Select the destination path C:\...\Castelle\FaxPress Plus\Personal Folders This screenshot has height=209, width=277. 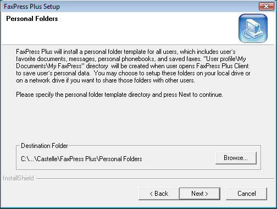[81, 159]
